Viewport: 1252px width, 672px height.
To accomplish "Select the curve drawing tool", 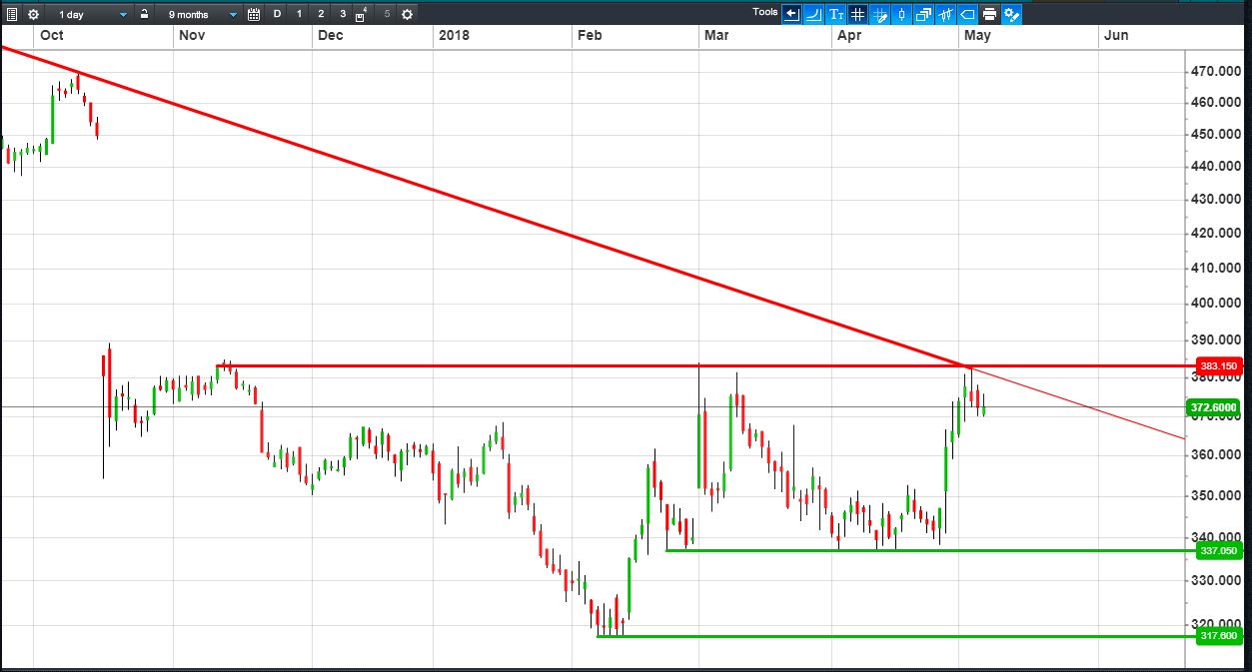I will click(813, 14).
